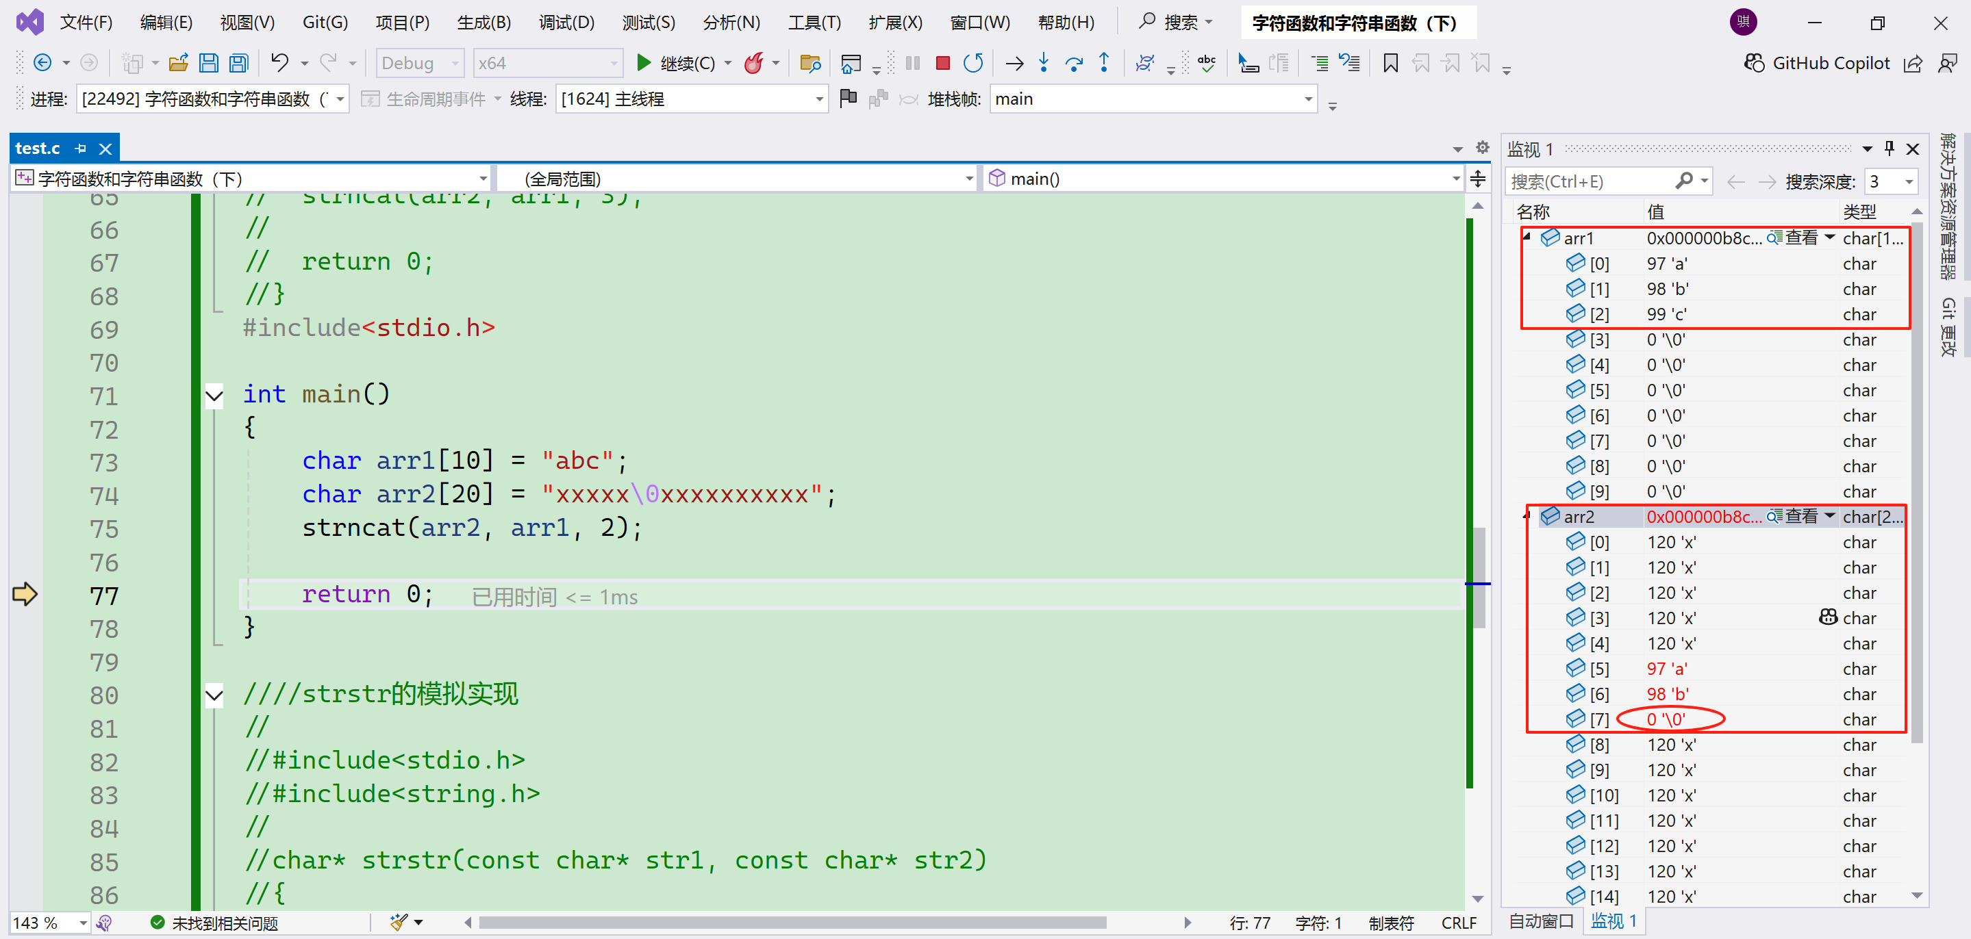Click the Step Out arrow icon

tap(1104, 64)
